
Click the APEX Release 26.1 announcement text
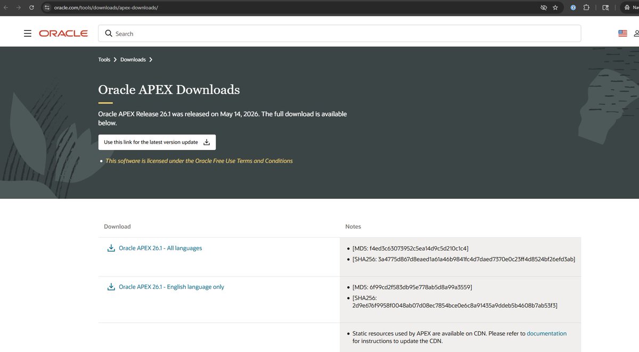[x=222, y=118]
